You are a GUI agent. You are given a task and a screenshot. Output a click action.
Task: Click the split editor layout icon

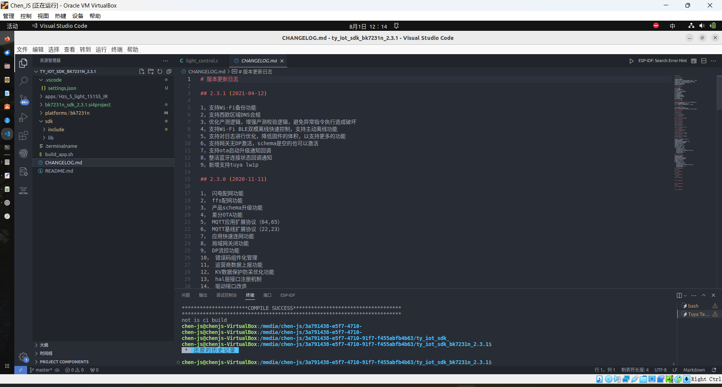(x=704, y=61)
